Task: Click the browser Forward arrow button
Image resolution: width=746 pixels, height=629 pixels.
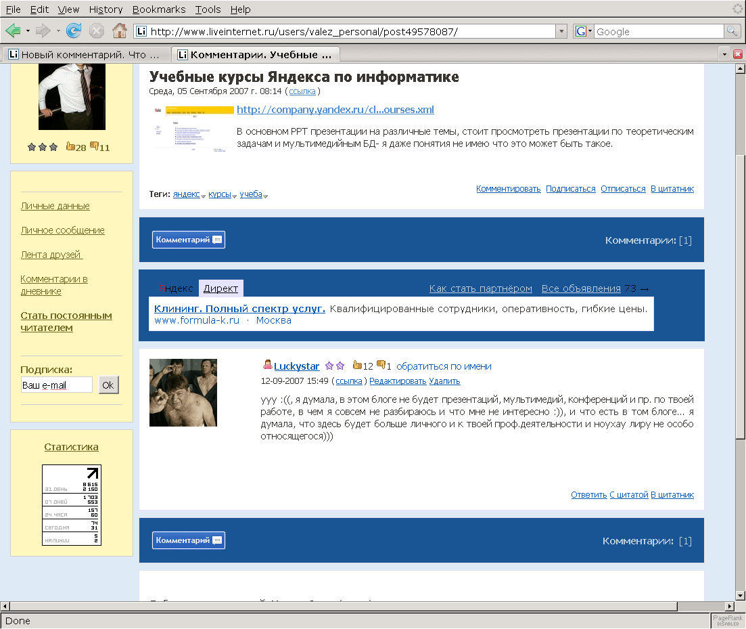Action: pyautogui.click(x=43, y=31)
